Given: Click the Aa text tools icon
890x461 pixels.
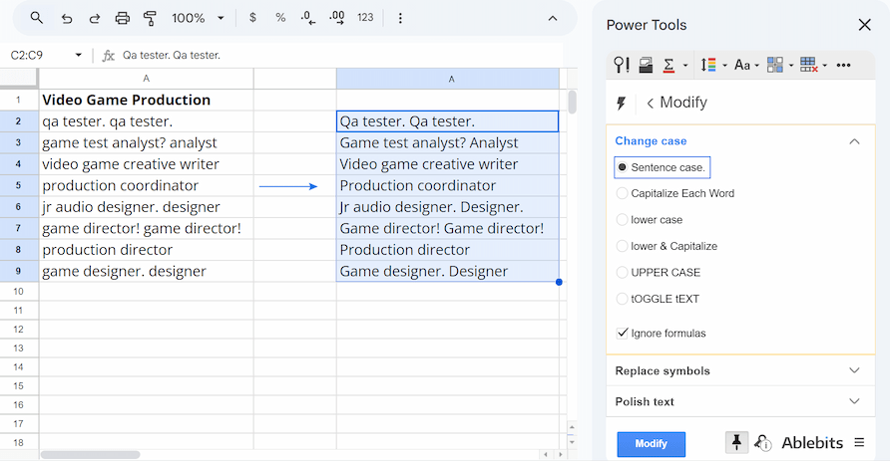Looking at the screenshot, I should (742, 65).
